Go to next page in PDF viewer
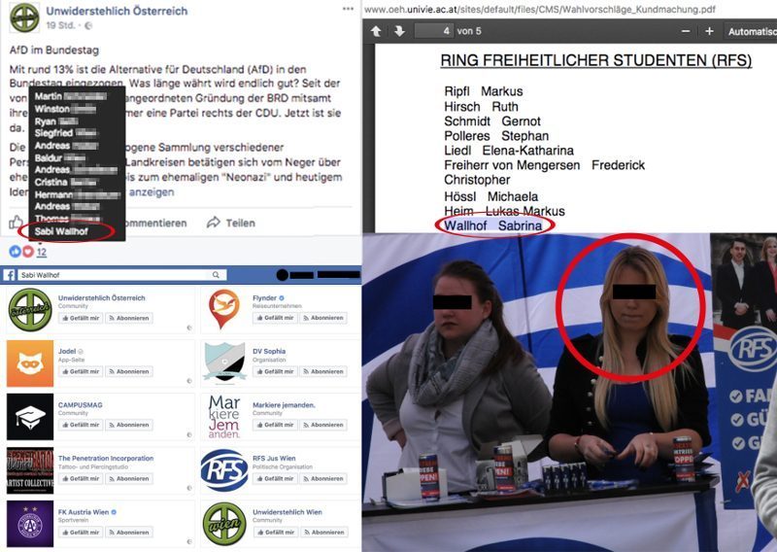Screen dimensions: 777x552 (x=399, y=31)
